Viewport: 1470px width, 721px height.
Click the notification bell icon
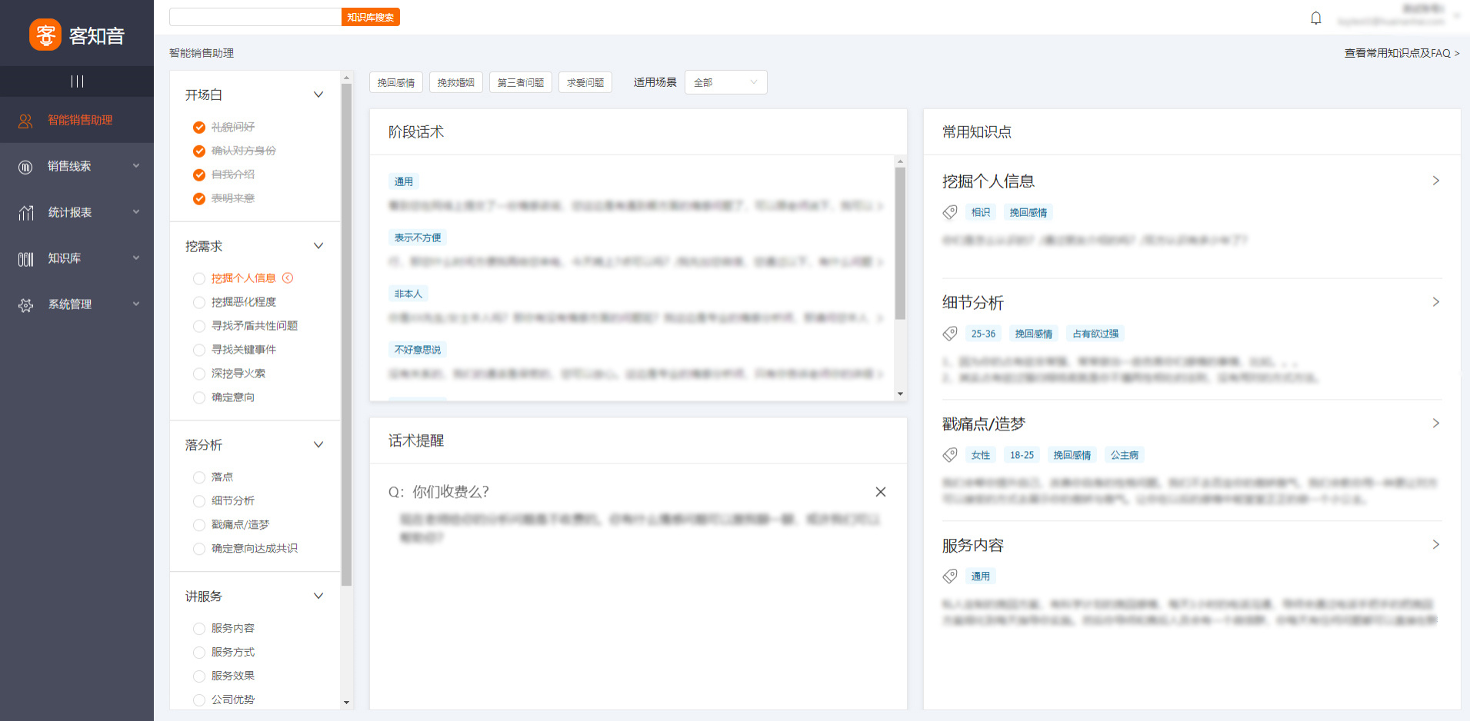pyautogui.click(x=1315, y=18)
